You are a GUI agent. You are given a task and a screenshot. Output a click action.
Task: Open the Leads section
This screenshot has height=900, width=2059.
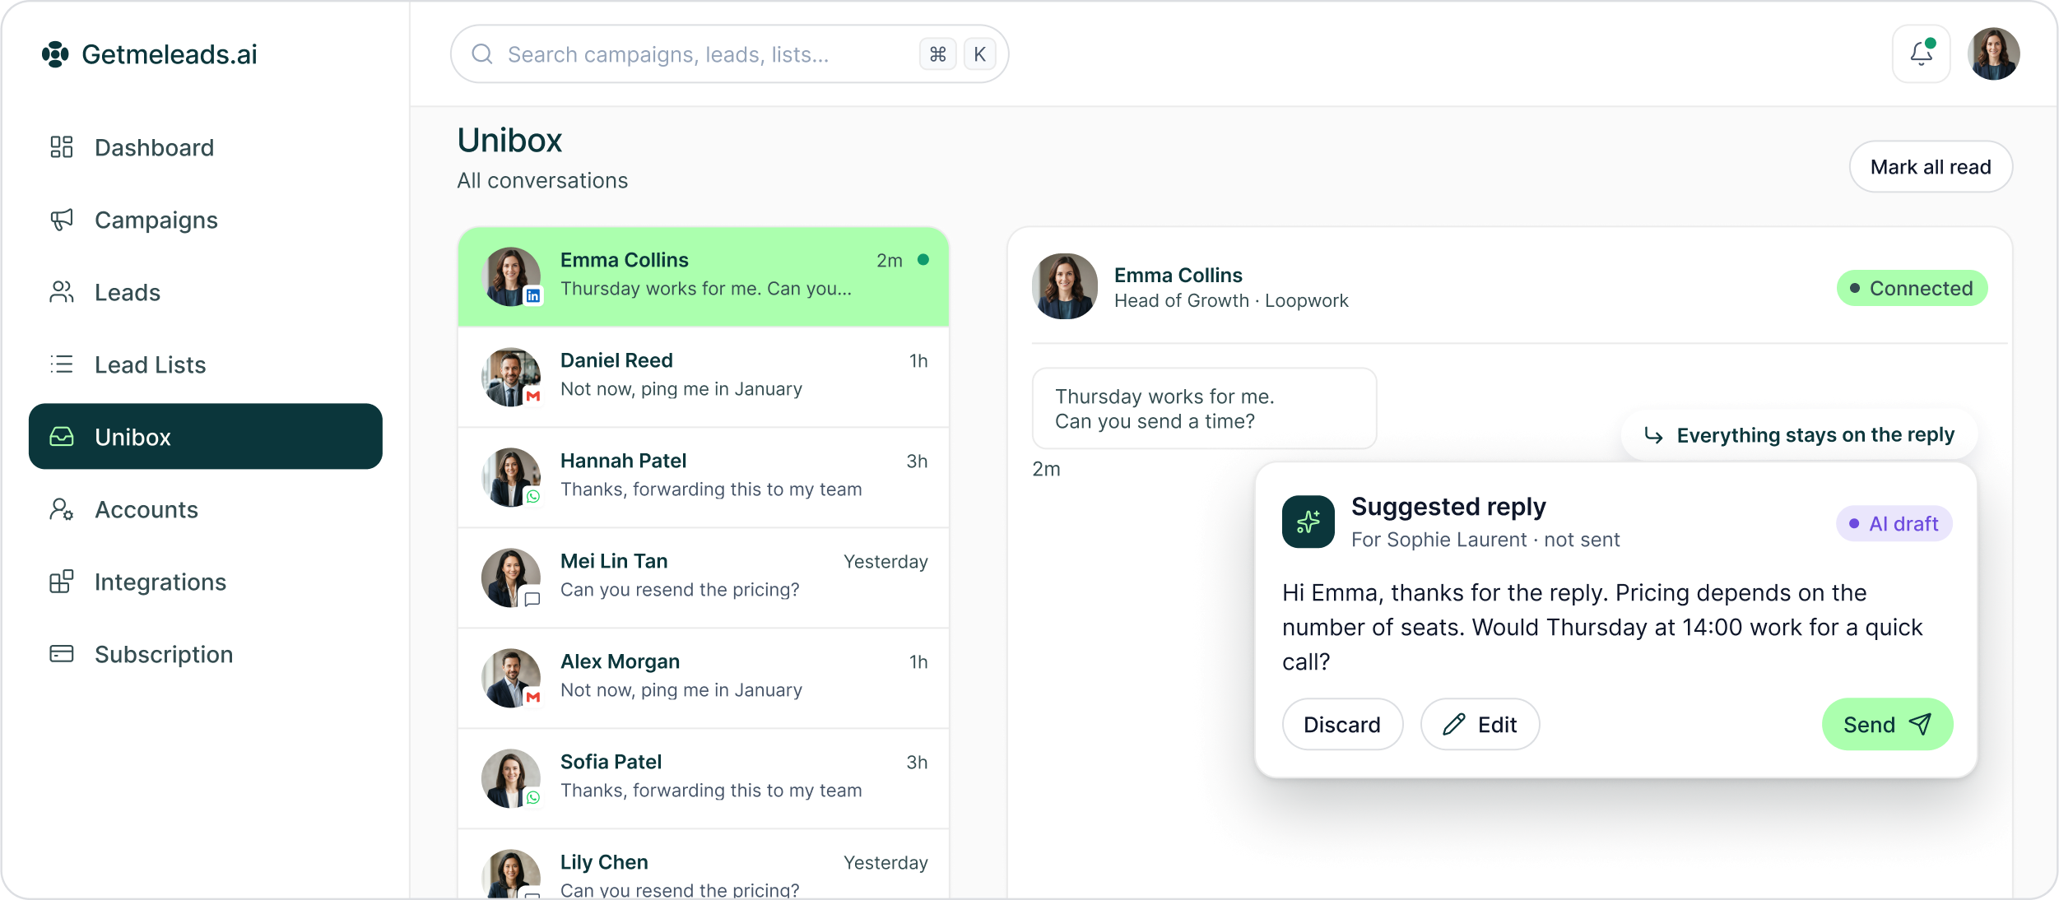tap(206, 292)
